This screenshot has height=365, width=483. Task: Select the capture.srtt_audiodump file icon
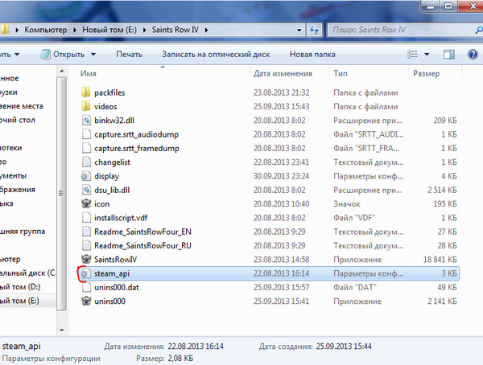86,134
